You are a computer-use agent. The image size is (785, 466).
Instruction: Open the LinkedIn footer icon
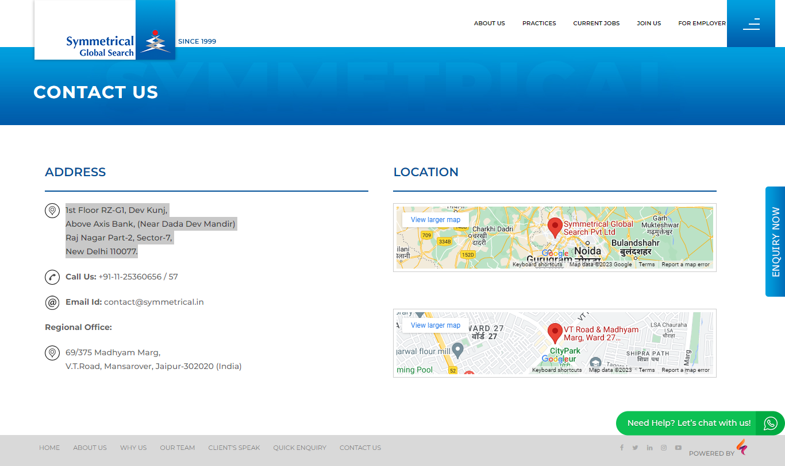[649, 448]
